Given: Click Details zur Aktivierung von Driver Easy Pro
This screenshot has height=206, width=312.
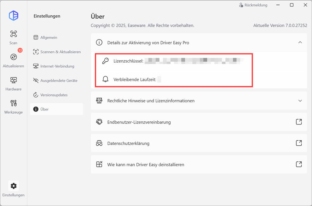Looking at the screenshot, I should tap(148, 43).
